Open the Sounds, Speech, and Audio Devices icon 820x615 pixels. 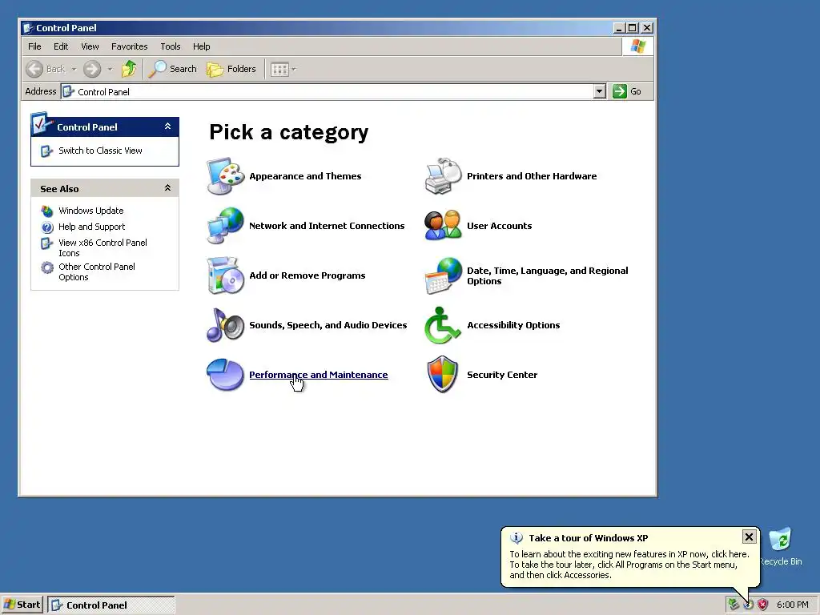pyautogui.click(x=225, y=325)
